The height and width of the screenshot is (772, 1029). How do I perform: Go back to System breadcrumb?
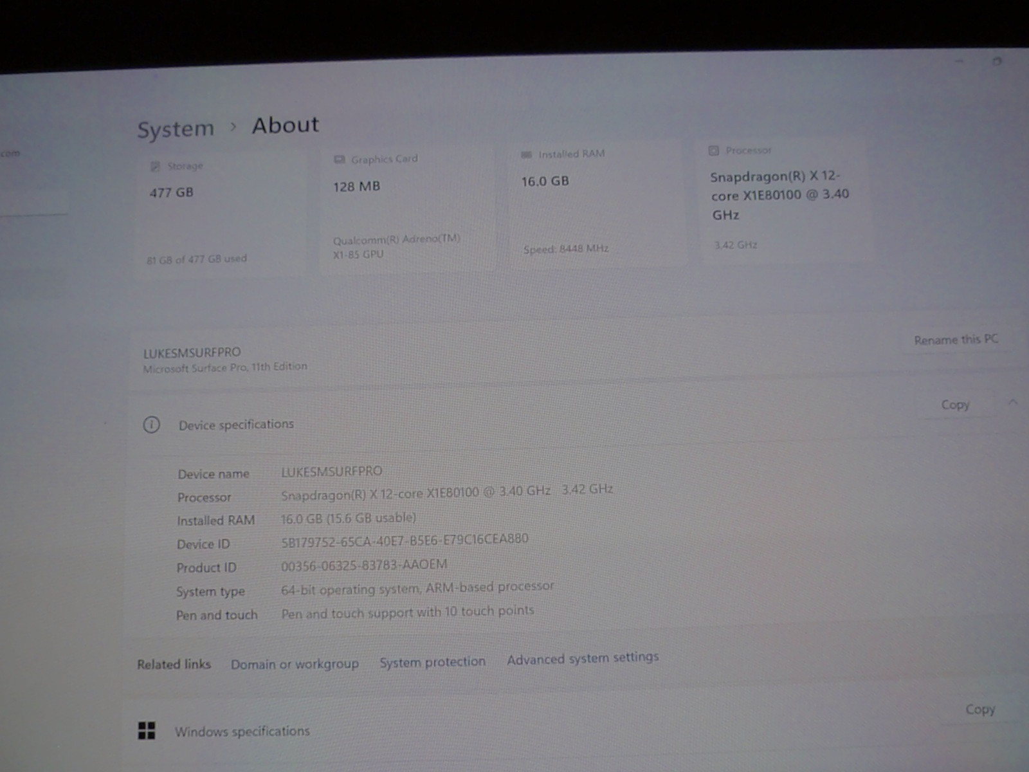(x=175, y=129)
